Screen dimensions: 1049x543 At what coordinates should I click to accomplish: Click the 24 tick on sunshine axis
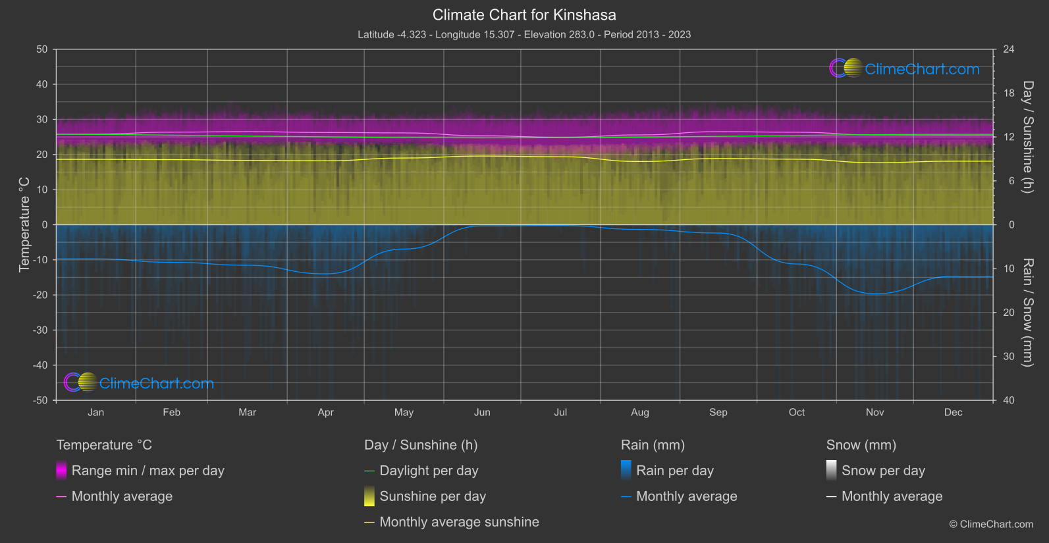click(1008, 49)
